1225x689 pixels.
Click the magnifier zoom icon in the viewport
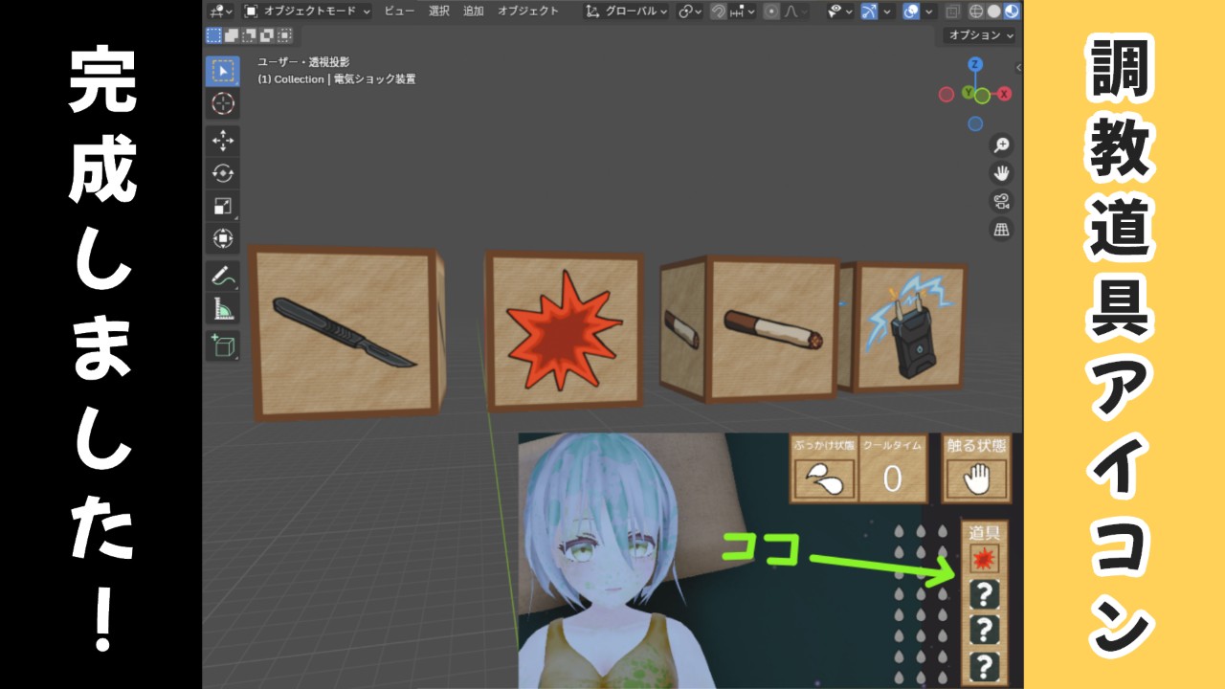point(1001,144)
